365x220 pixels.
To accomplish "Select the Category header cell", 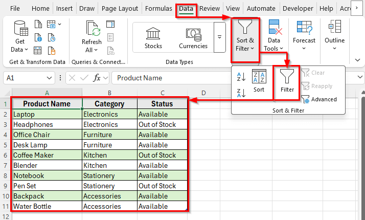I will [x=109, y=104].
